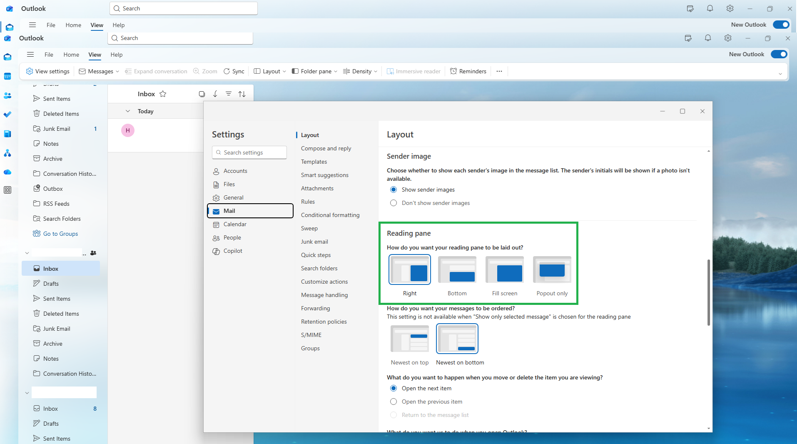The image size is (797, 444).
Task: Select Show sender images
Action: (x=394, y=190)
